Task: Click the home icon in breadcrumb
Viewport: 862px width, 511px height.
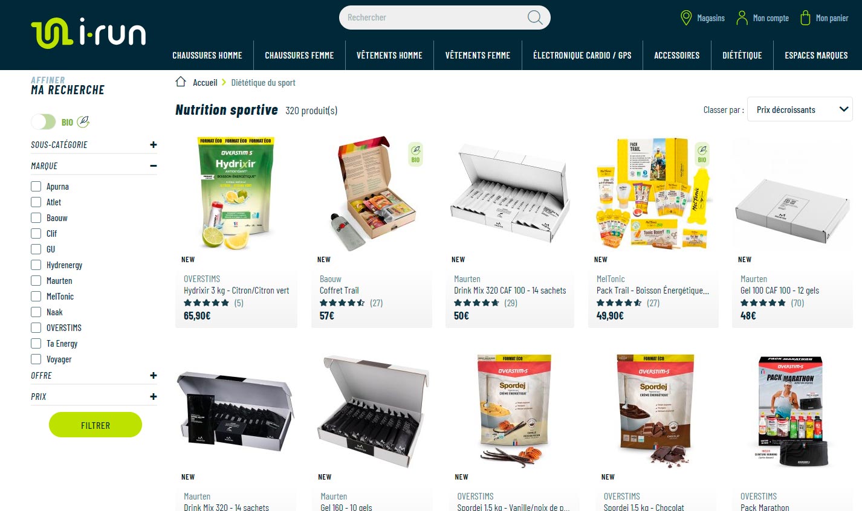Action: pyautogui.click(x=180, y=82)
